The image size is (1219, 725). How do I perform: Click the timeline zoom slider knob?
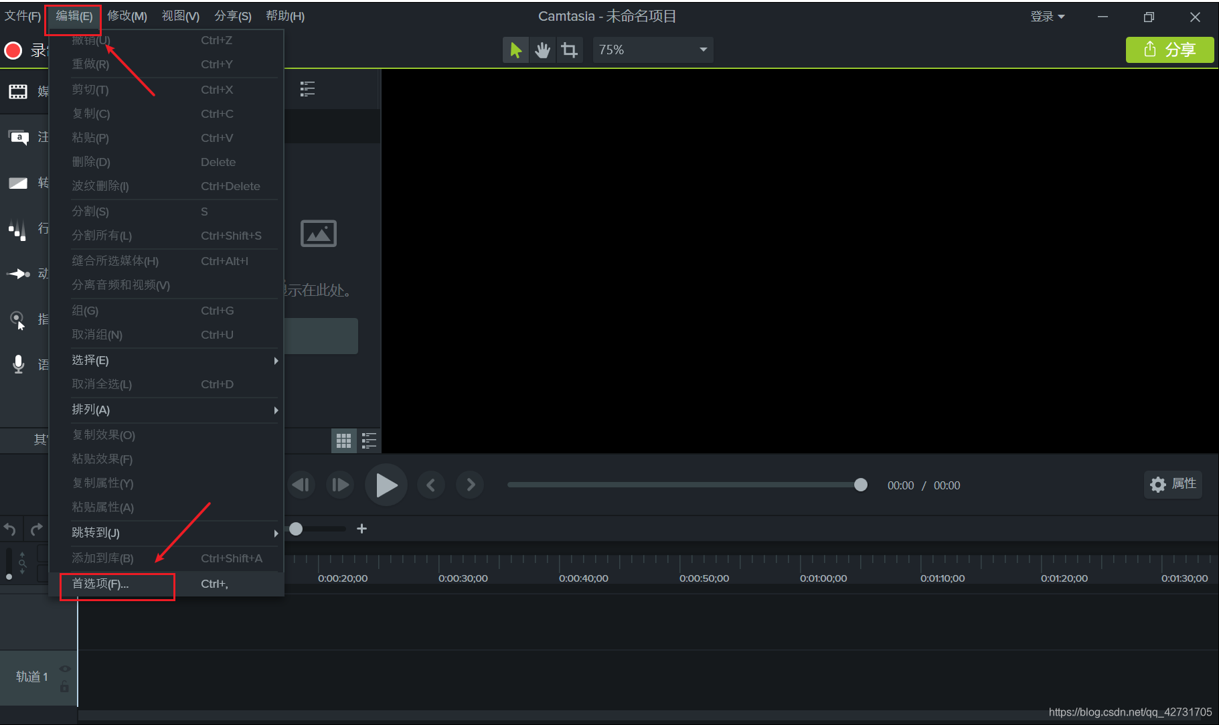coord(295,529)
